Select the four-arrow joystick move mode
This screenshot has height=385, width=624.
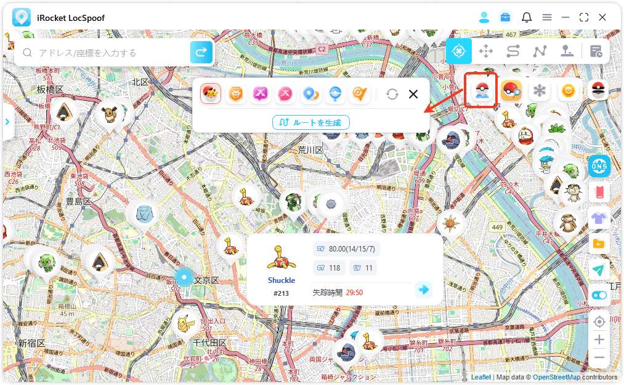coord(486,51)
